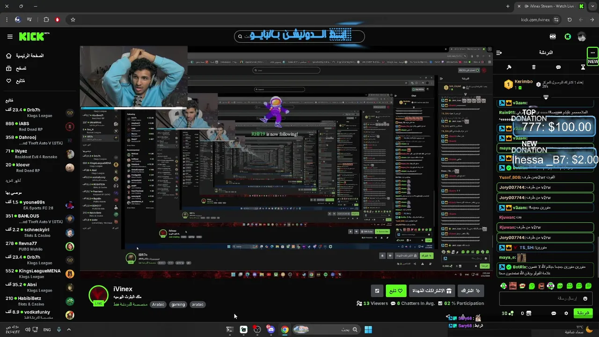
Task: Open the channel points shop icon
Action: 529,313
